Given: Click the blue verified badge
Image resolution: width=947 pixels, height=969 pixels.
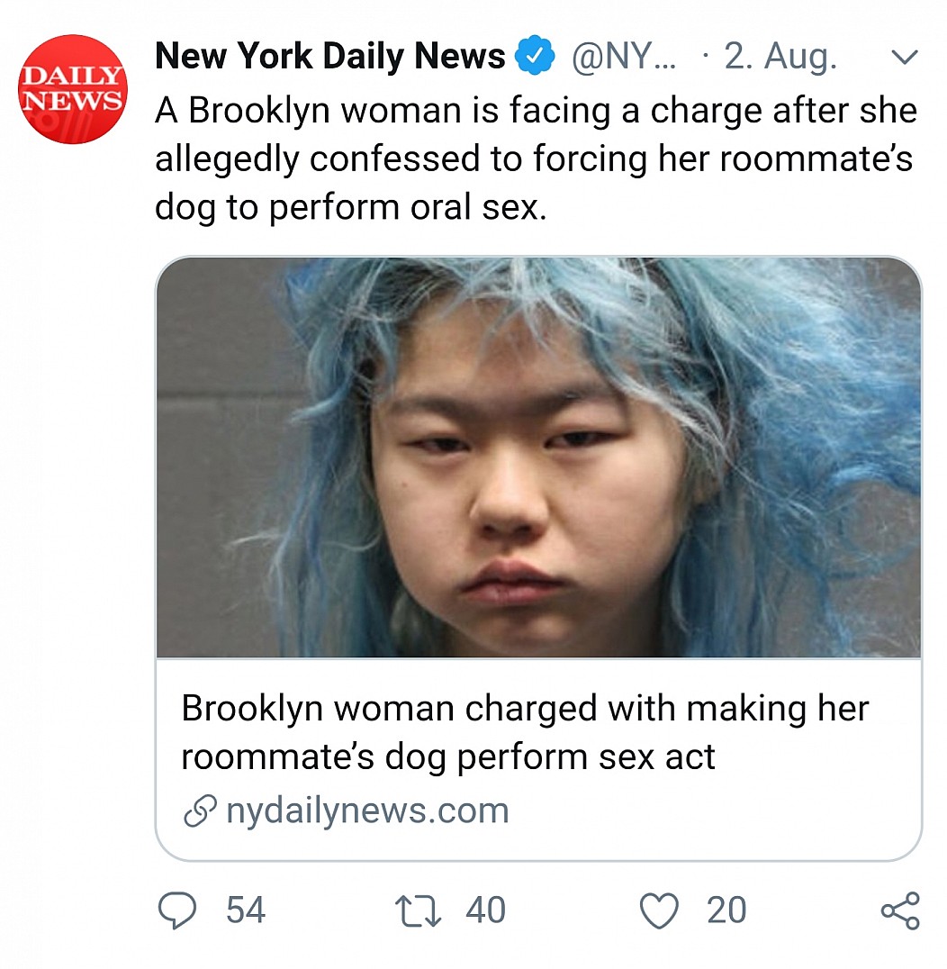Looking at the screenshot, I should 535,56.
